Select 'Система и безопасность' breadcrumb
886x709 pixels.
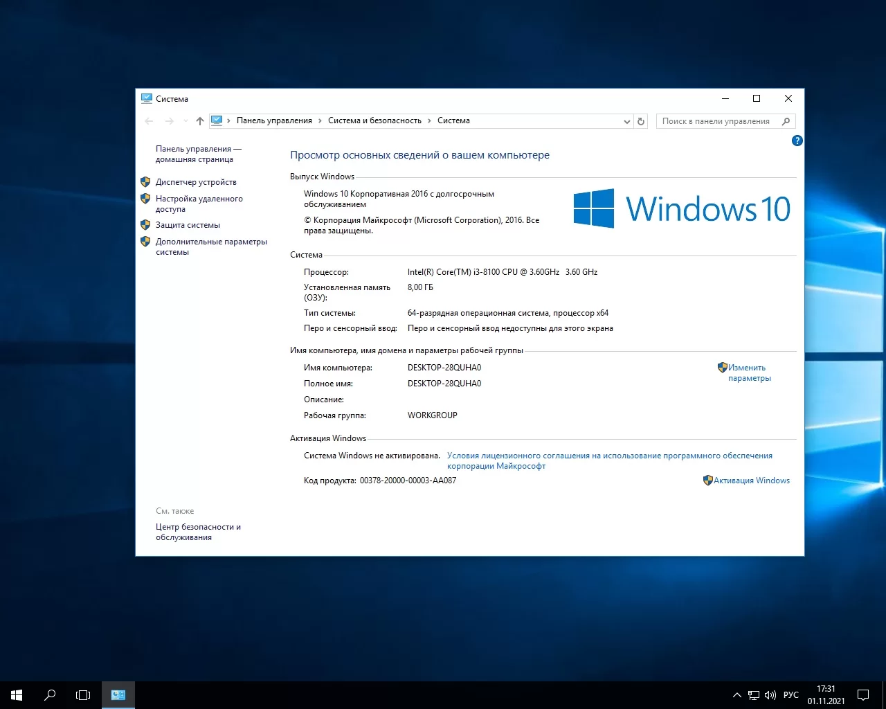[374, 120]
